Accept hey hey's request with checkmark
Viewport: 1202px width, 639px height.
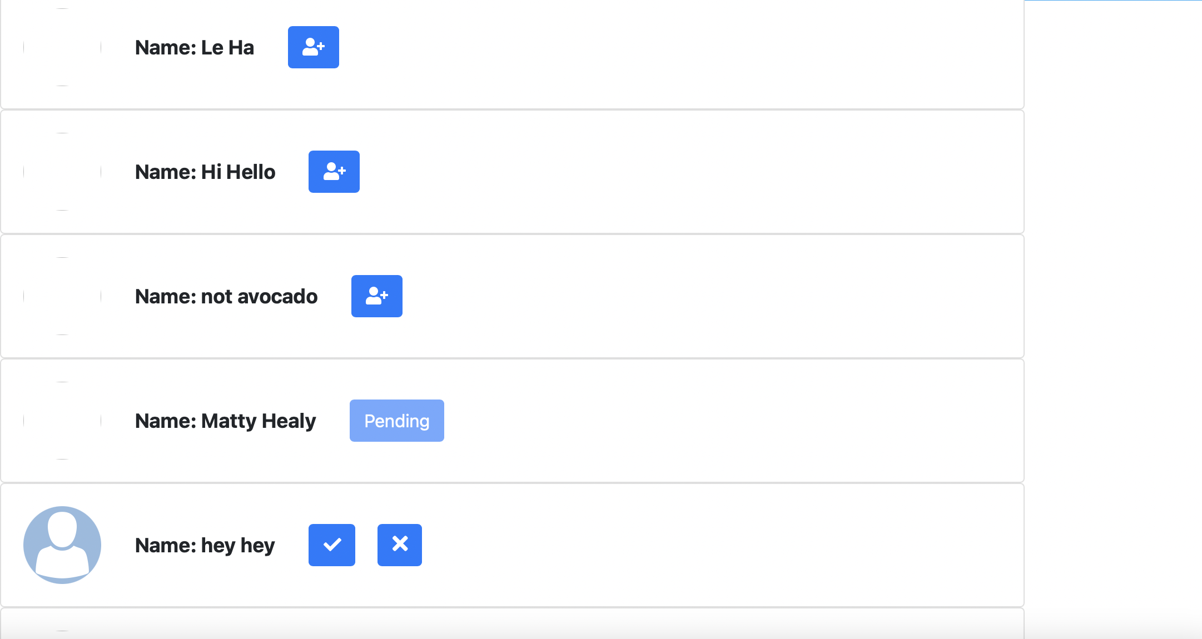pos(332,545)
